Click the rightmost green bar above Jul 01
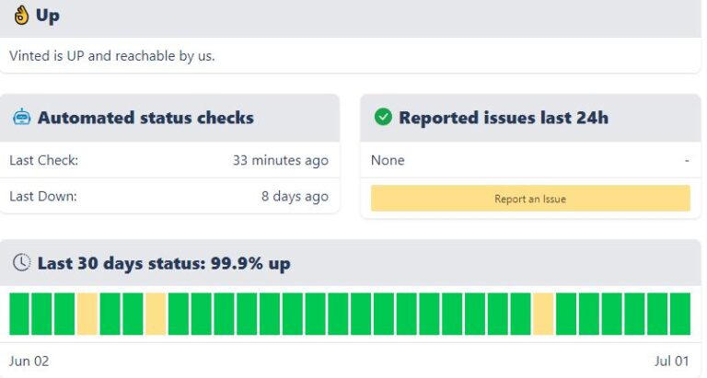This screenshot has width=707, height=378. (680, 314)
